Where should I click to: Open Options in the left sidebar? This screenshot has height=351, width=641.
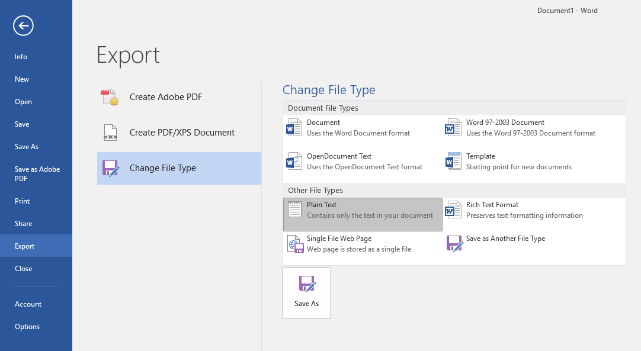click(x=36, y=327)
